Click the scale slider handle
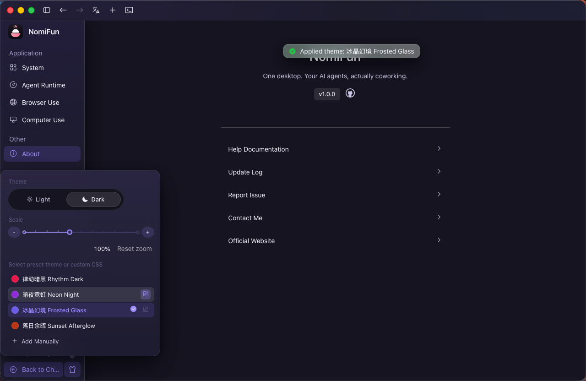Viewport: 586px width, 381px height. pyautogui.click(x=70, y=232)
